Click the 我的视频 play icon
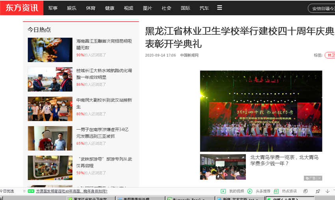Image resolution: width=335 pixels, height=200 pixels. (x=223, y=191)
